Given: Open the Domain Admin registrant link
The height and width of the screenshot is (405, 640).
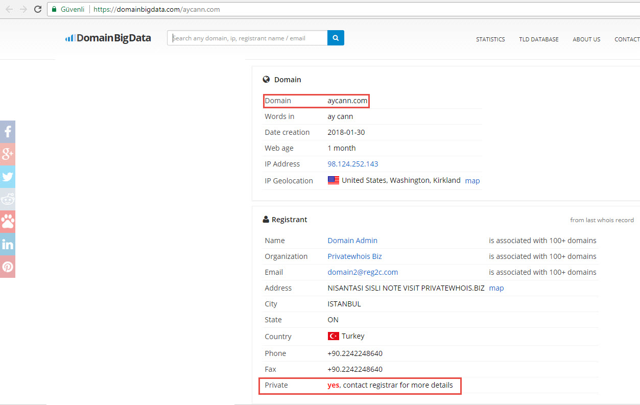Looking at the screenshot, I should (x=352, y=241).
